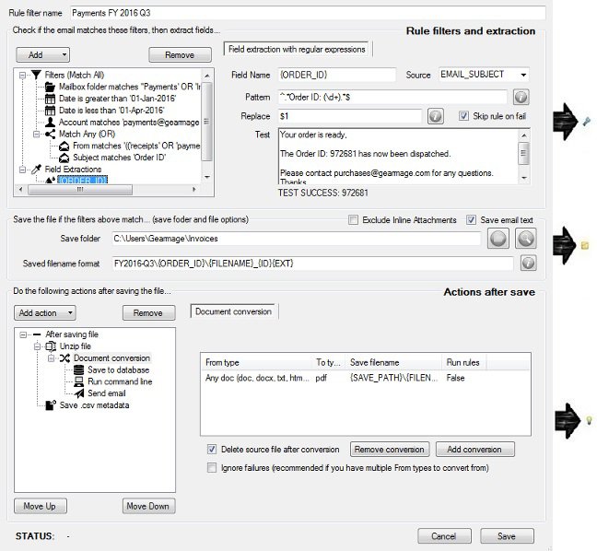
Task: Select the Run command line action
Action: click(119, 381)
